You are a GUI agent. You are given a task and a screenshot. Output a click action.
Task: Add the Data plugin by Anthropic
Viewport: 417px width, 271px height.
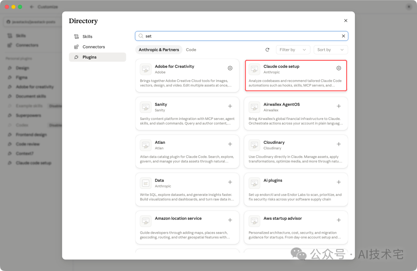coord(230,182)
